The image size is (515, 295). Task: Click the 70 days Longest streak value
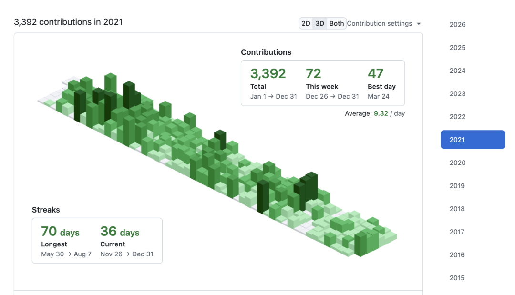pos(60,231)
